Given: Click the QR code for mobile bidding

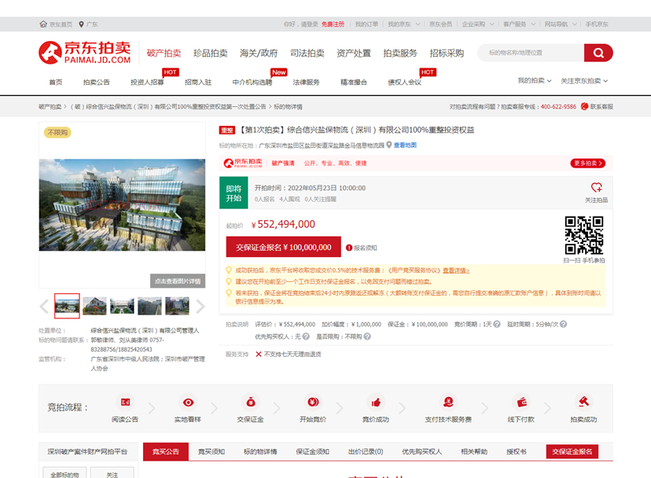Looking at the screenshot, I should click(x=584, y=235).
